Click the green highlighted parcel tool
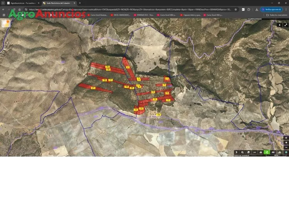Screen dimensions: 289x204 point(267,152)
